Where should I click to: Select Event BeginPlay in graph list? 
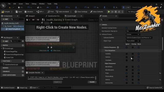(12, 52)
